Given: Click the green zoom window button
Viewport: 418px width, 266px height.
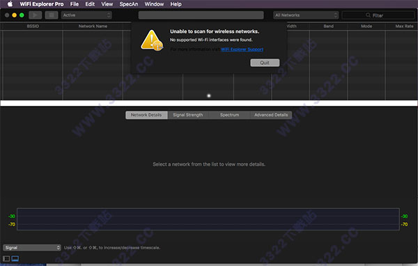Looking at the screenshot, I should point(22,15).
